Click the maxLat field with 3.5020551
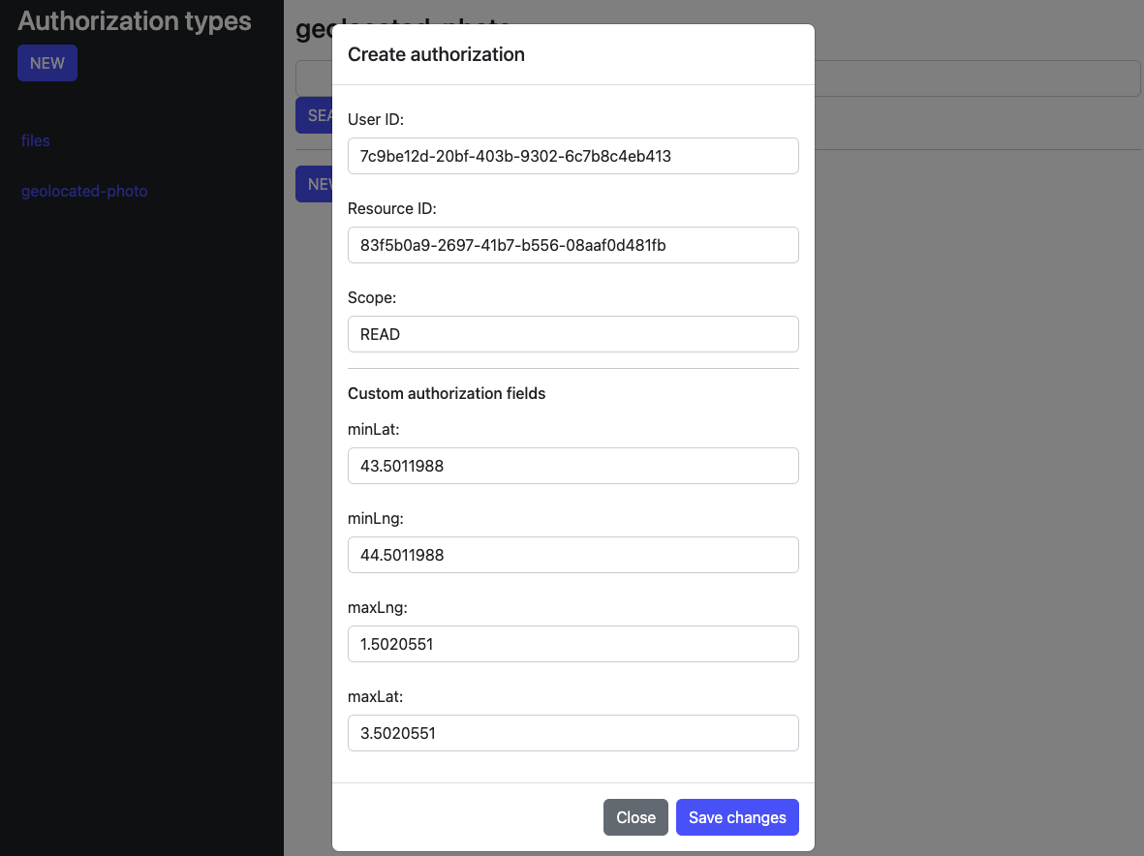 tap(572, 733)
